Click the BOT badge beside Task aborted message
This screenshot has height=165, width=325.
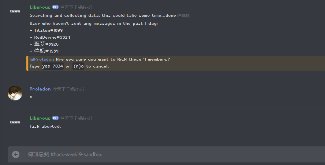pos(55,118)
